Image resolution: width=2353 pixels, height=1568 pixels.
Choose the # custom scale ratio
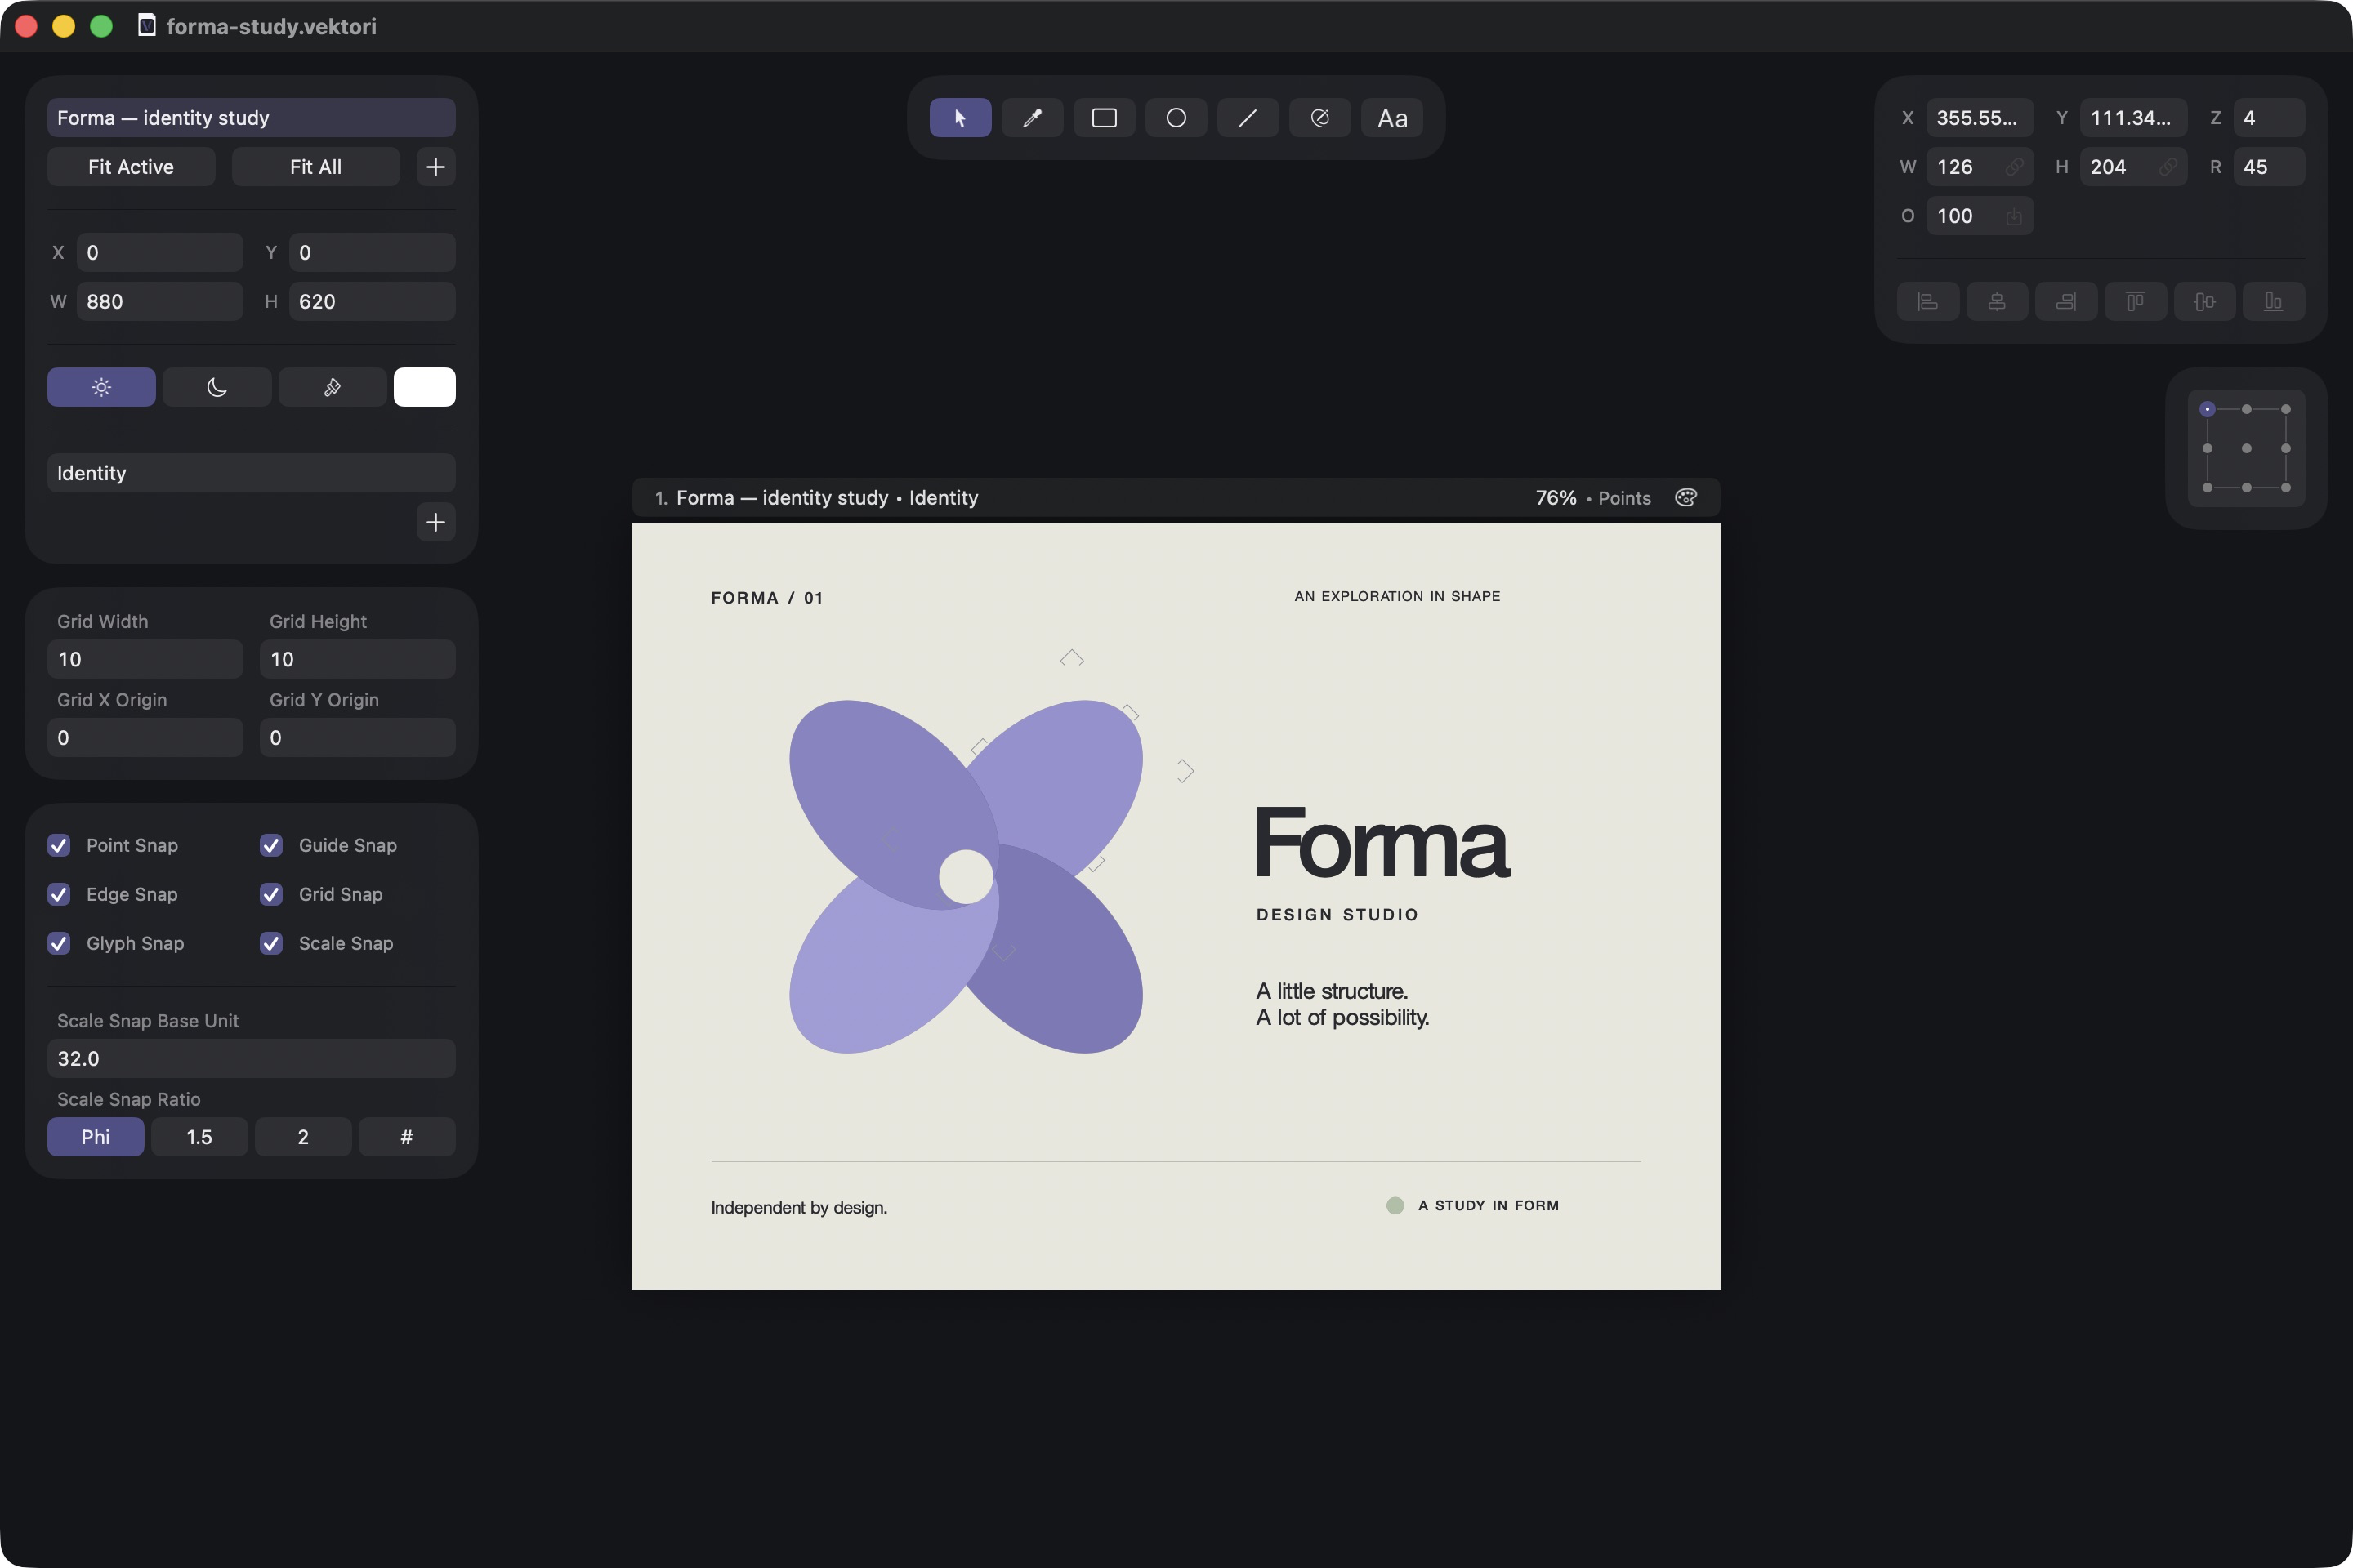click(x=407, y=1137)
